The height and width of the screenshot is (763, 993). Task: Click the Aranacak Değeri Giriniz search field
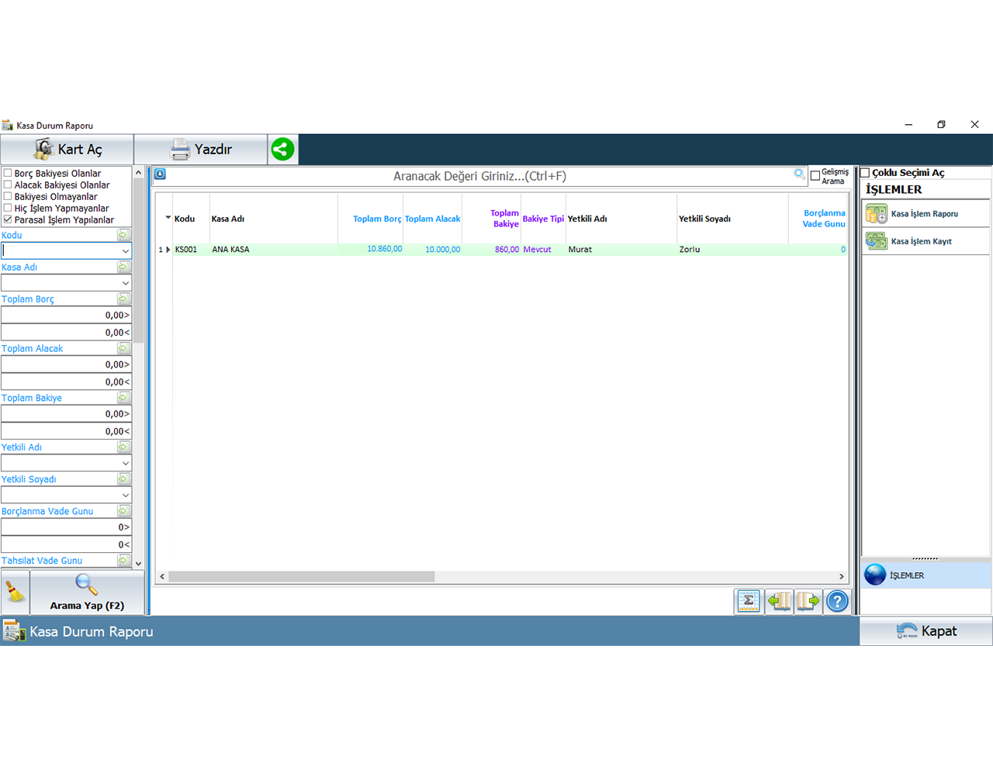[479, 176]
